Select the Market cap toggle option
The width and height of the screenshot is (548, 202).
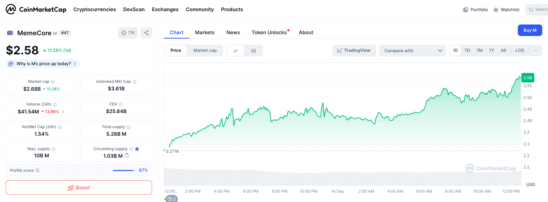pyautogui.click(x=205, y=50)
